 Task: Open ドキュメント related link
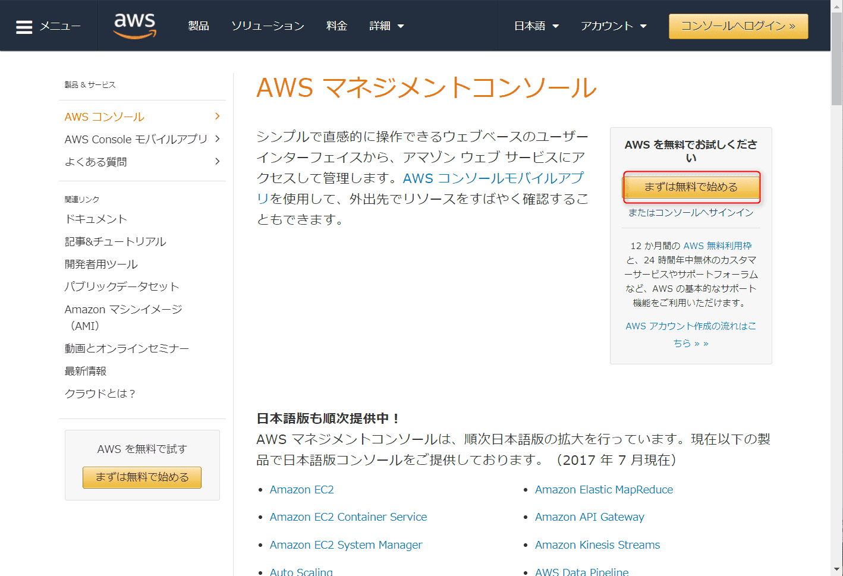96,219
